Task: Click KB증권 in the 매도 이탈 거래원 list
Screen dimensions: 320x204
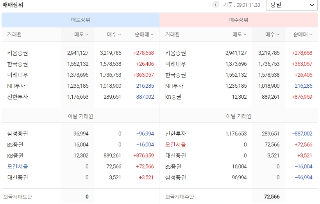Action: pyautogui.click(x=15, y=155)
